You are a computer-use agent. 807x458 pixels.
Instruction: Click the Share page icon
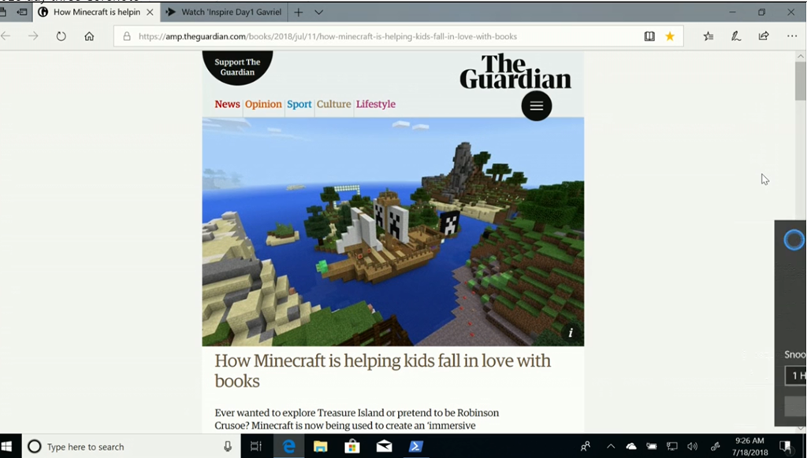click(763, 36)
